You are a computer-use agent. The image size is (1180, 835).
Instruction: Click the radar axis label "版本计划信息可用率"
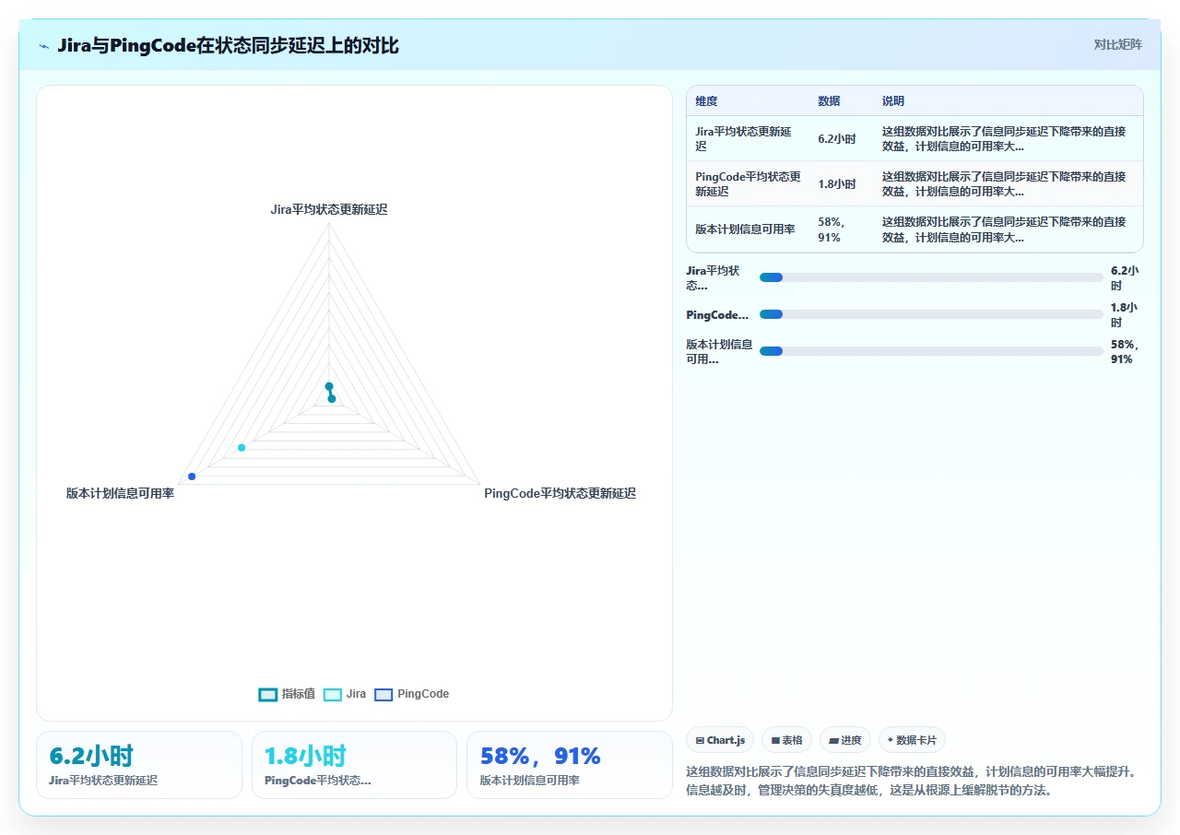pyautogui.click(x=120, y=493)
